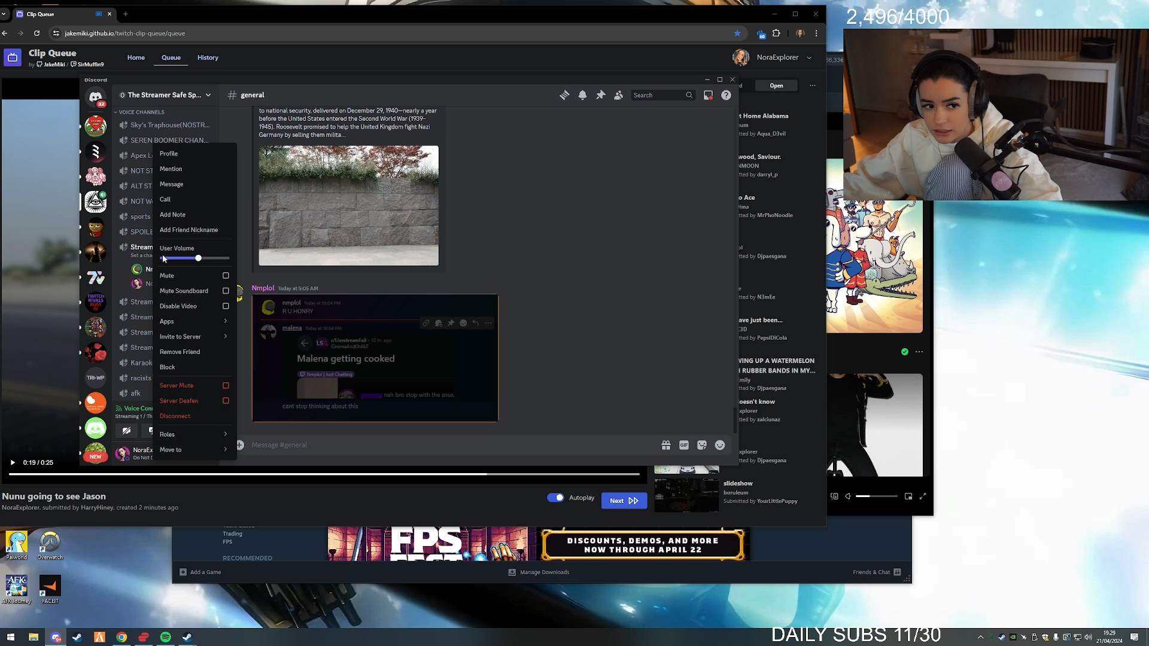Click the Open button in queue panel

pos(776,86)
